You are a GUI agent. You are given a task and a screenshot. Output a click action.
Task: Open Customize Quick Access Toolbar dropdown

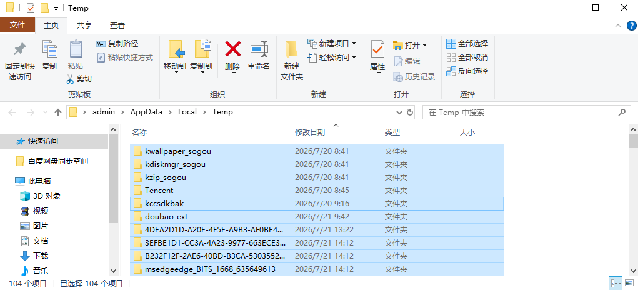pyautogui.click(x=56, y=8)
